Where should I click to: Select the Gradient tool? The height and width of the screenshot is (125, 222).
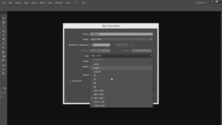coord(3,56)
